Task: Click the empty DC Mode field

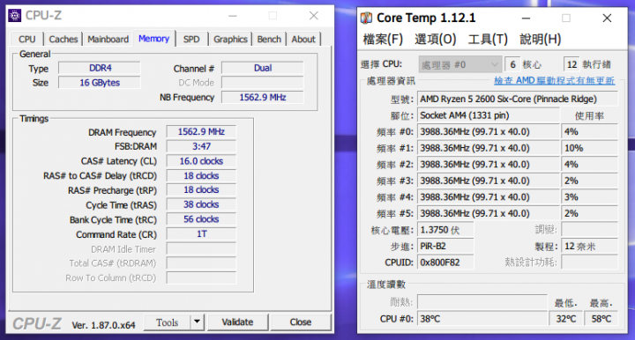Action: [x=263, y=83]
